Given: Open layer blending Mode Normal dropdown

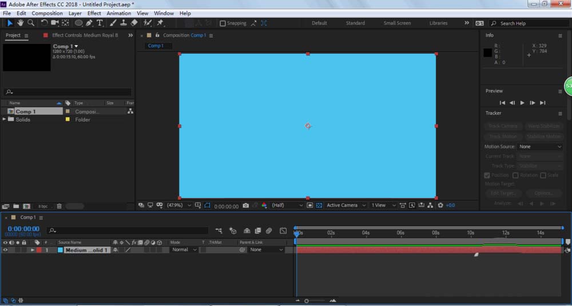Looking at the screenshot, I should click(184, 250).
